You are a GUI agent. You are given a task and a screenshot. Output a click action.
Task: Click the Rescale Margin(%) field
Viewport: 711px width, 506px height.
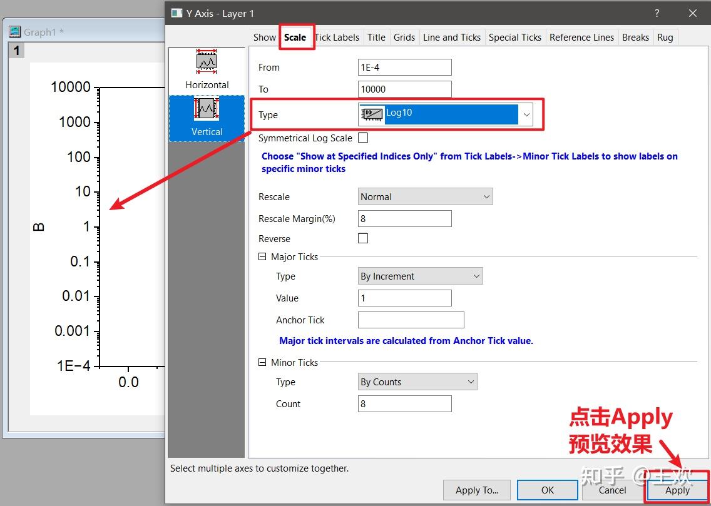405,218
